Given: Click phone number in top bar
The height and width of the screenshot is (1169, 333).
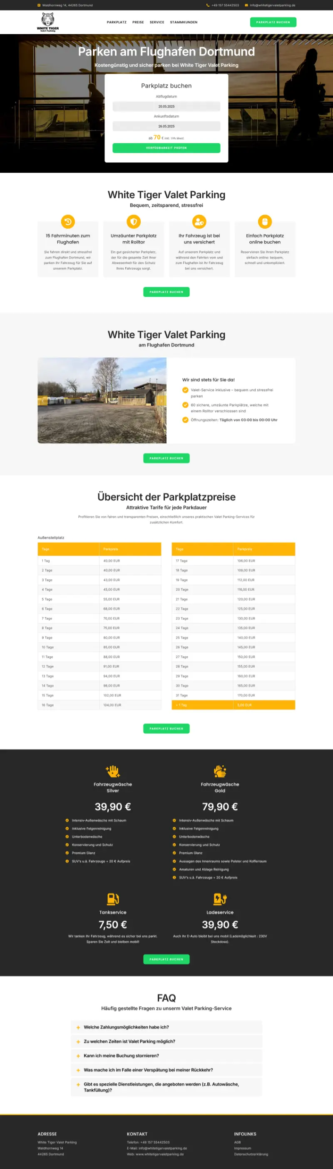Looking at the screenshot, I should tap(225, 5).
